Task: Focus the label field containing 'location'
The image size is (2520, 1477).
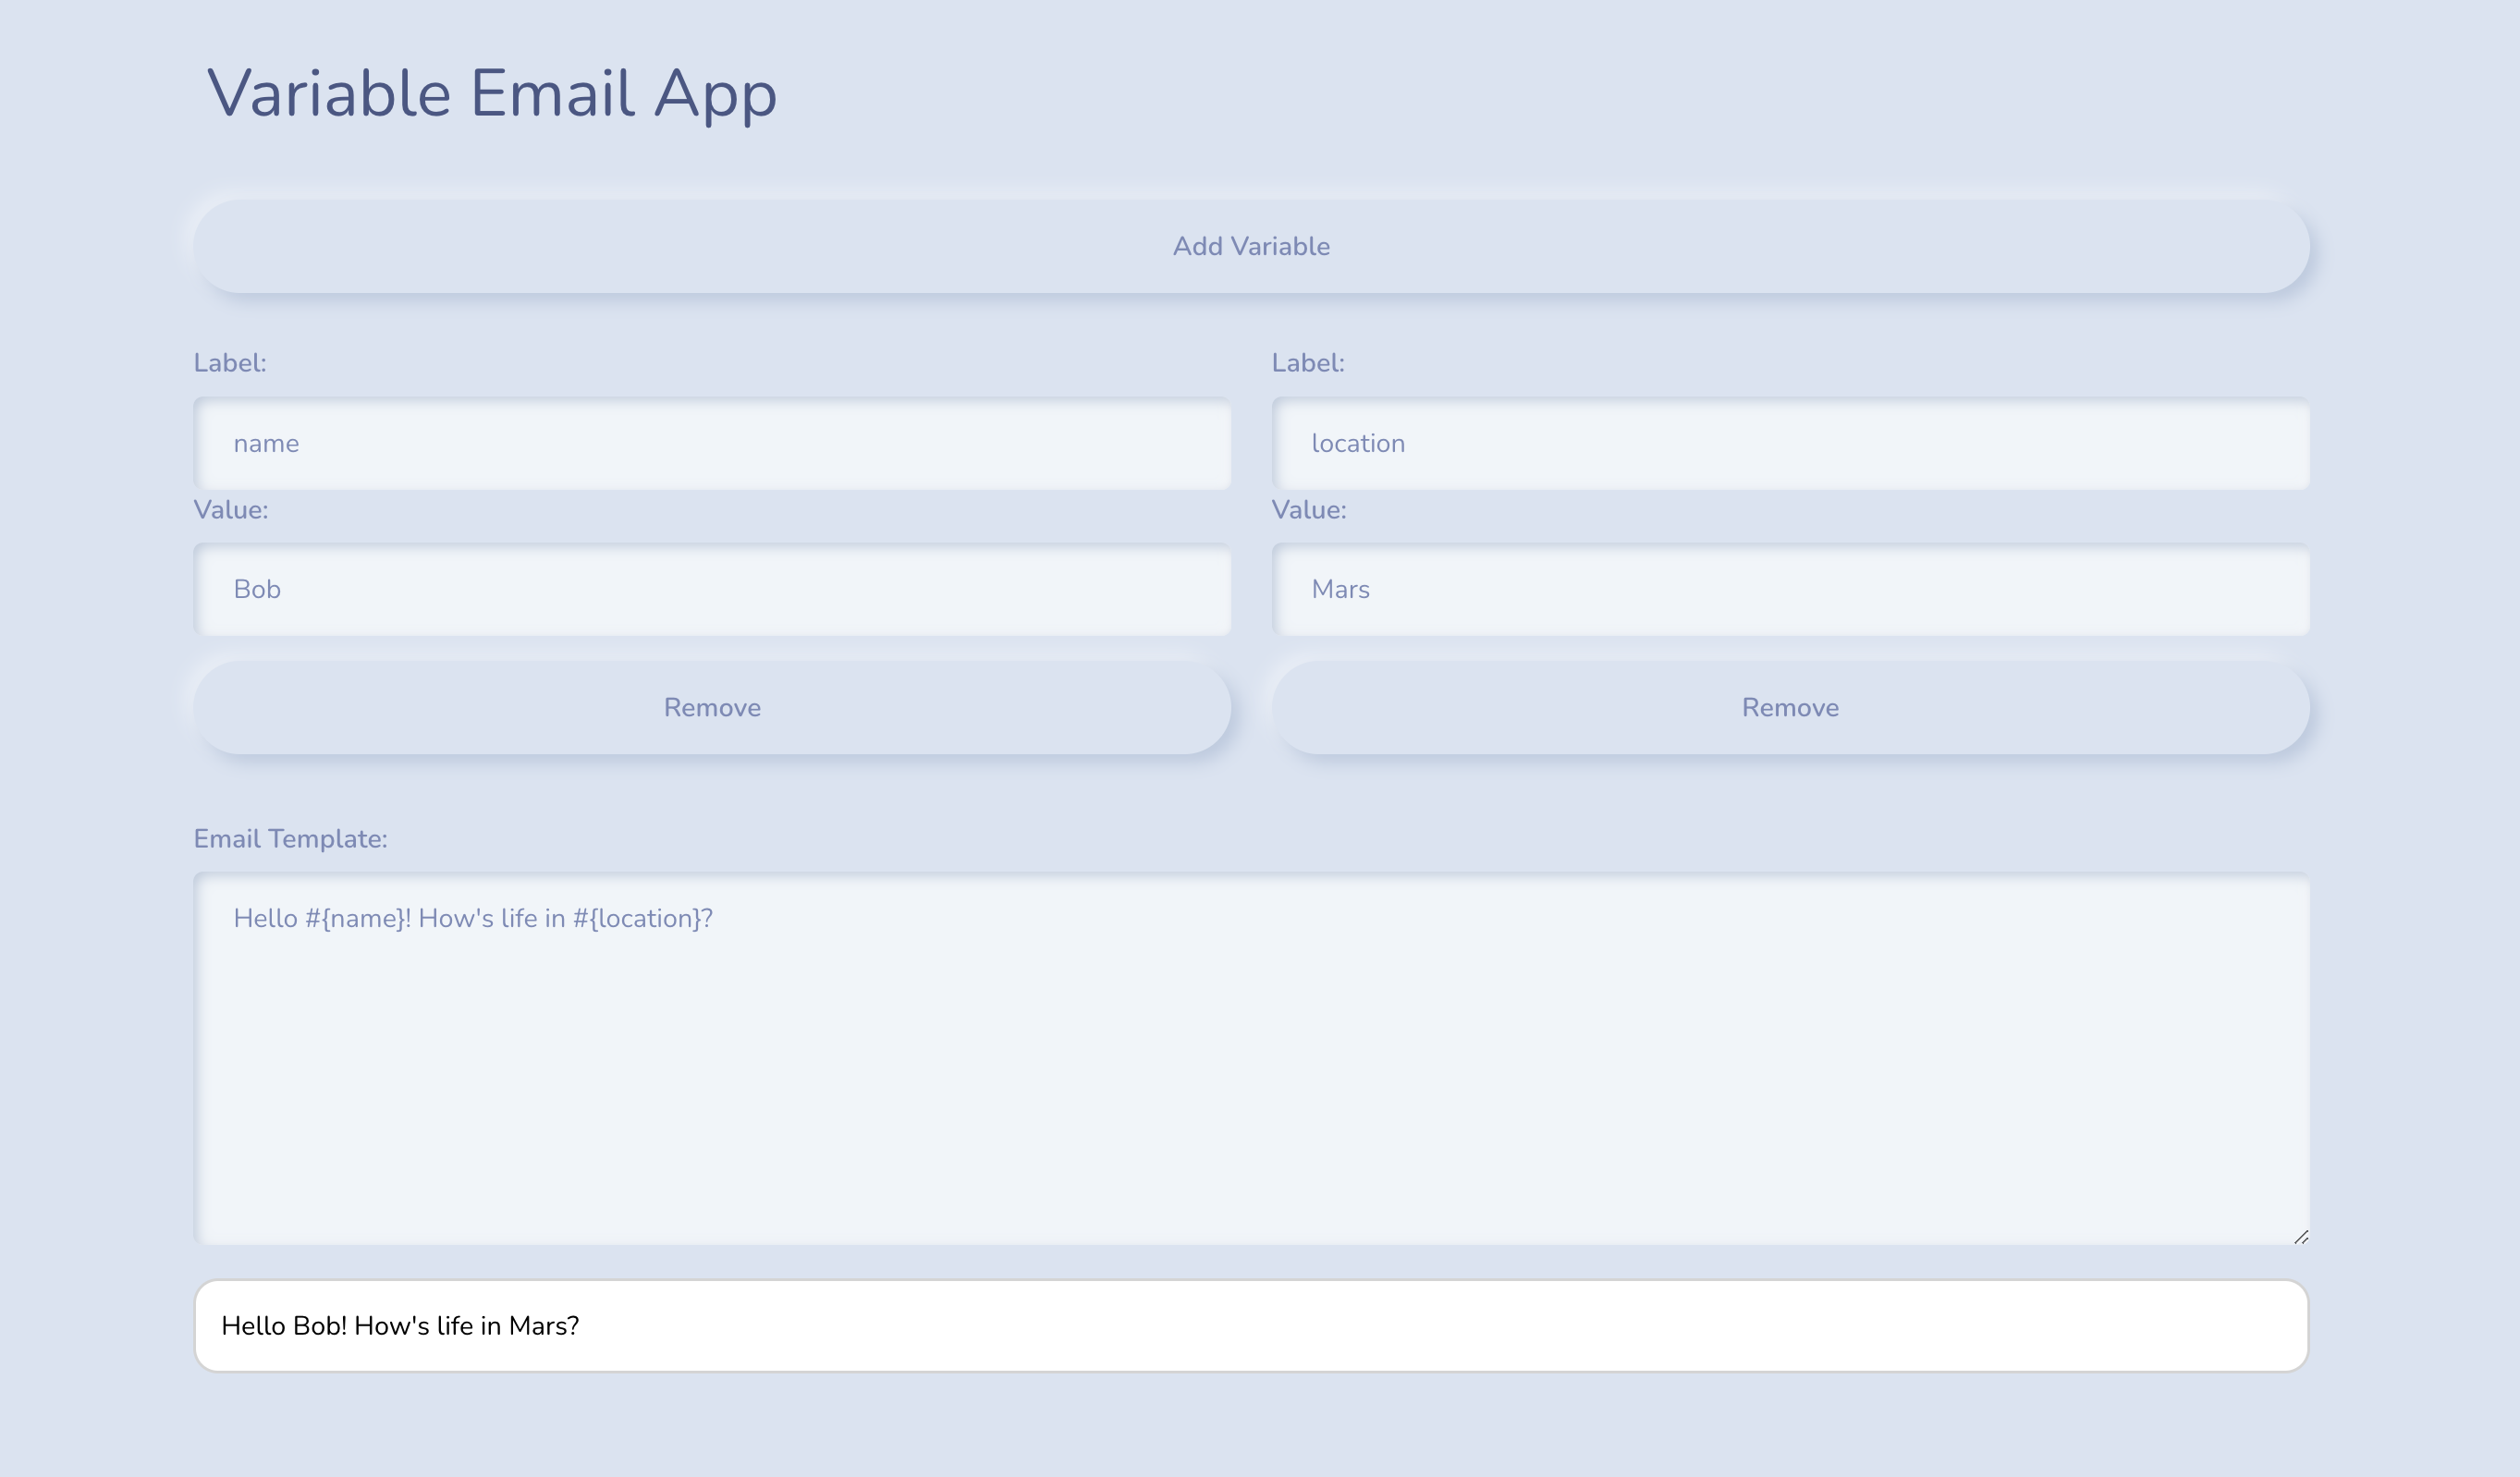Action: click(1789, 443)
